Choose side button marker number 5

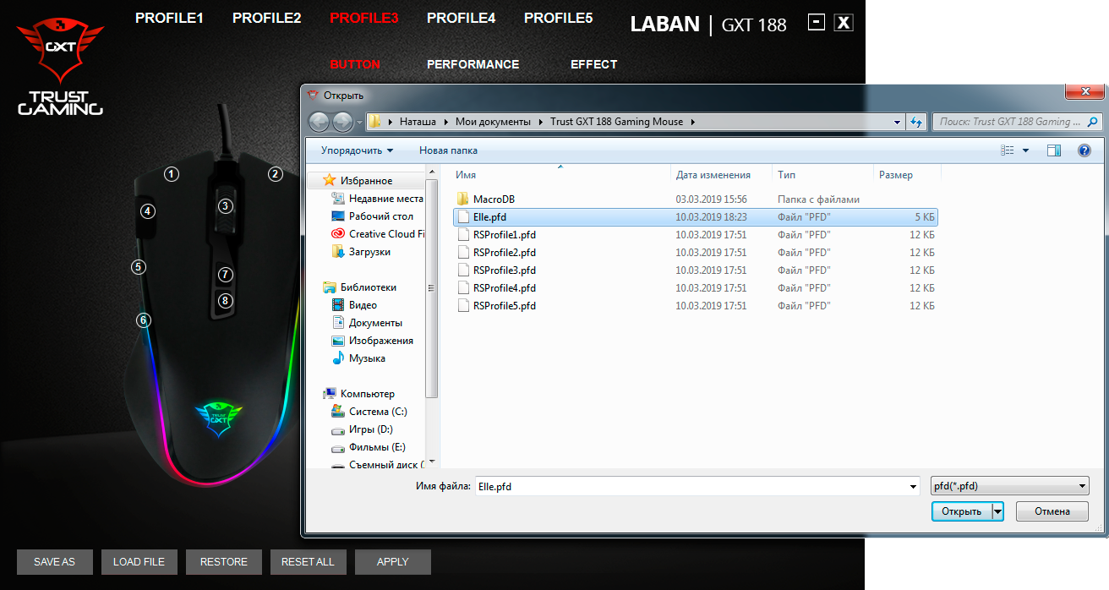139,266
